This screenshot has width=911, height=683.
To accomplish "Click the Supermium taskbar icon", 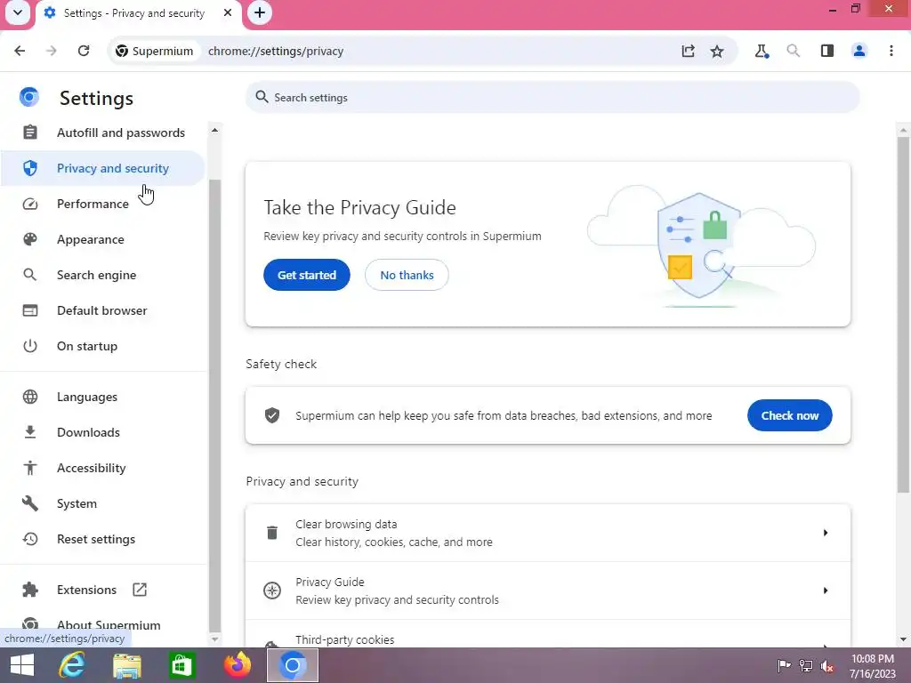I will point(293,665).
